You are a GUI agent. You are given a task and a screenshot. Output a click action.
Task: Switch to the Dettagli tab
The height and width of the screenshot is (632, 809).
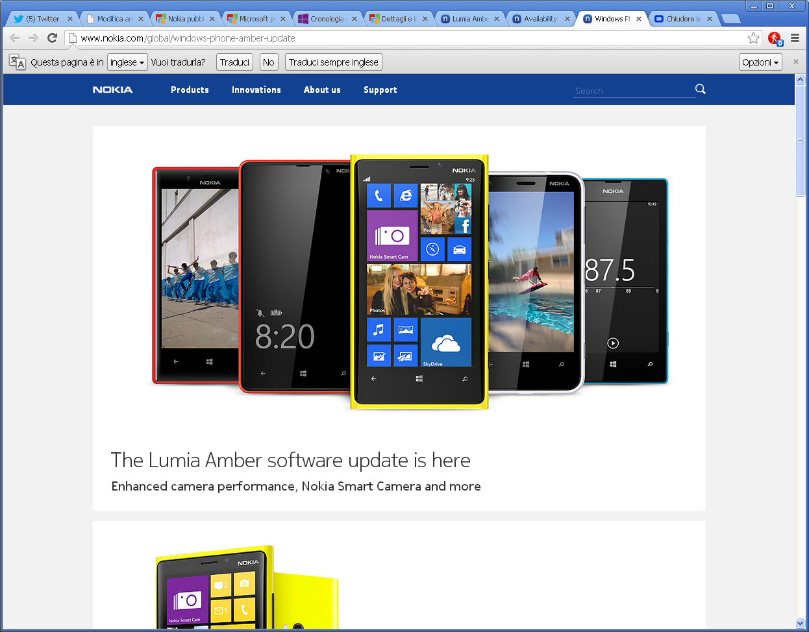point(399,19)
